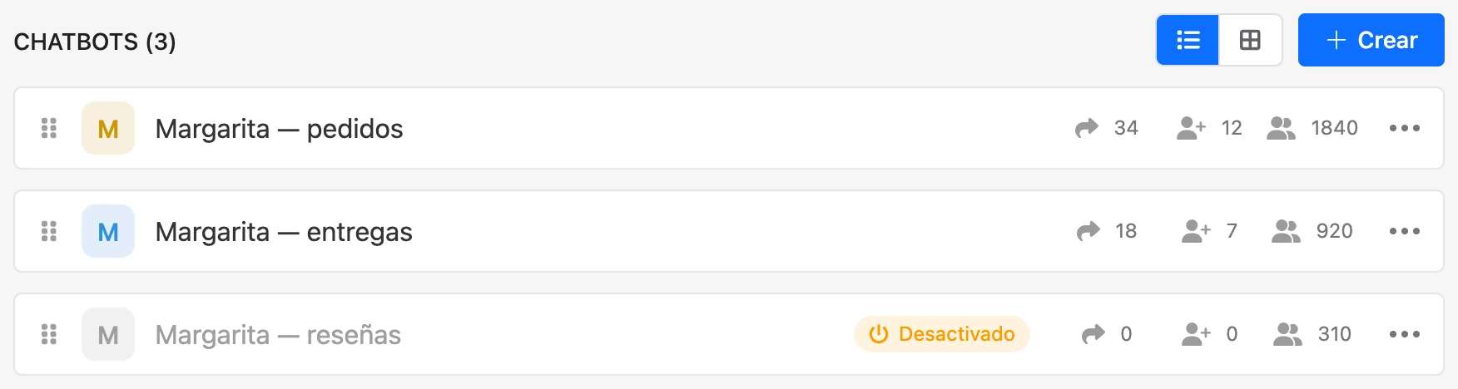Open the Margarita — pedidos chatbot
The height and width of the screenshot is (389, 1458).
[280, 129]
